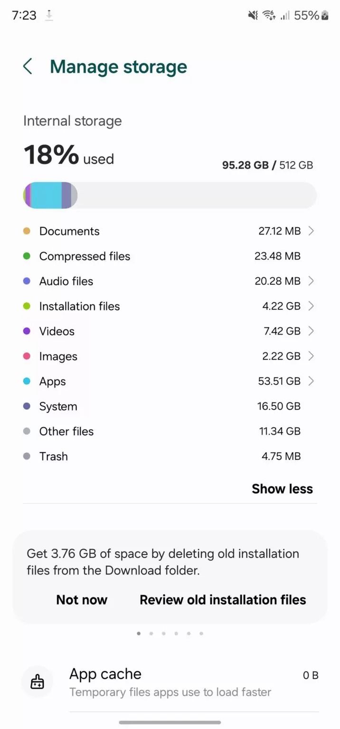
Task: Tap the Wi-Fi icon in status bar
Action: click(269, 15)
